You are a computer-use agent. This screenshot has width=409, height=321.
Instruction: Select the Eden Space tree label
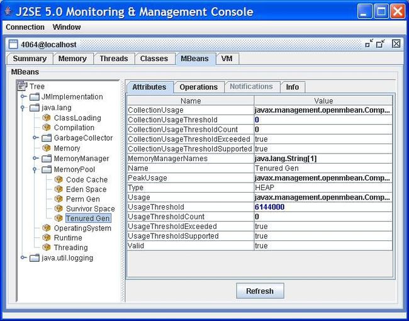[86, 189]
